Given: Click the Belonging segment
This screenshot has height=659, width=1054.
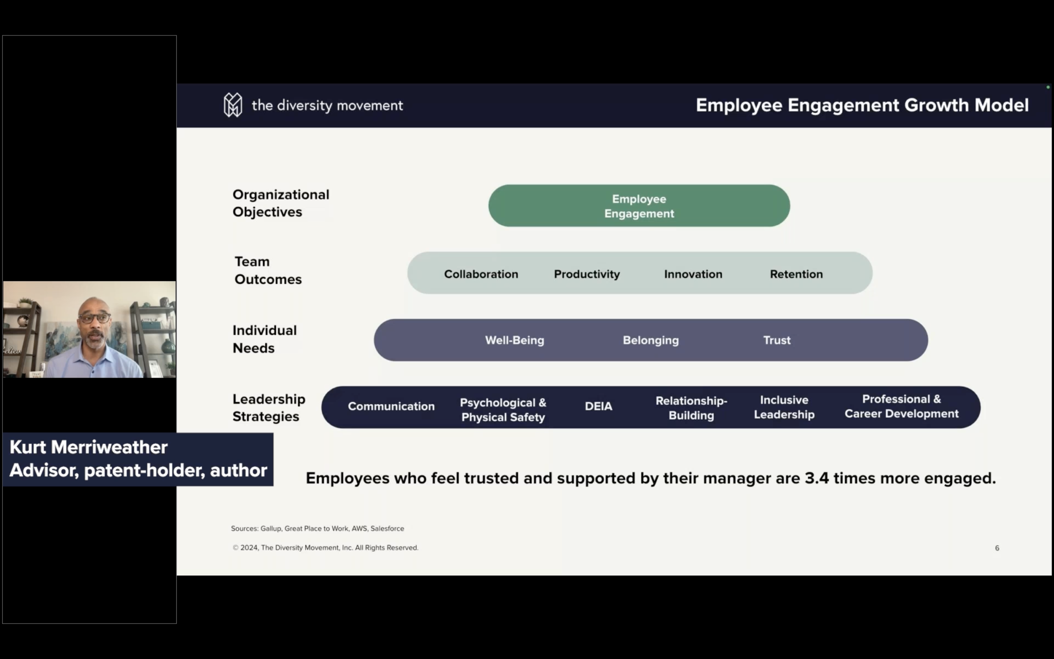Looking at the screenshot, I should (651, 340).
